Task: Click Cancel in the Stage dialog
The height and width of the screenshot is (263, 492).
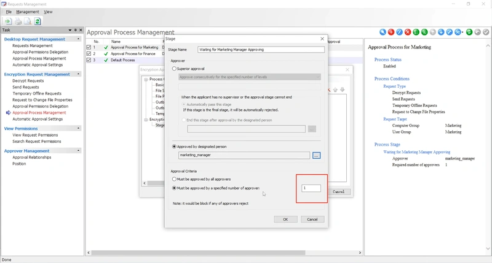Action: (x=312, y=219)
